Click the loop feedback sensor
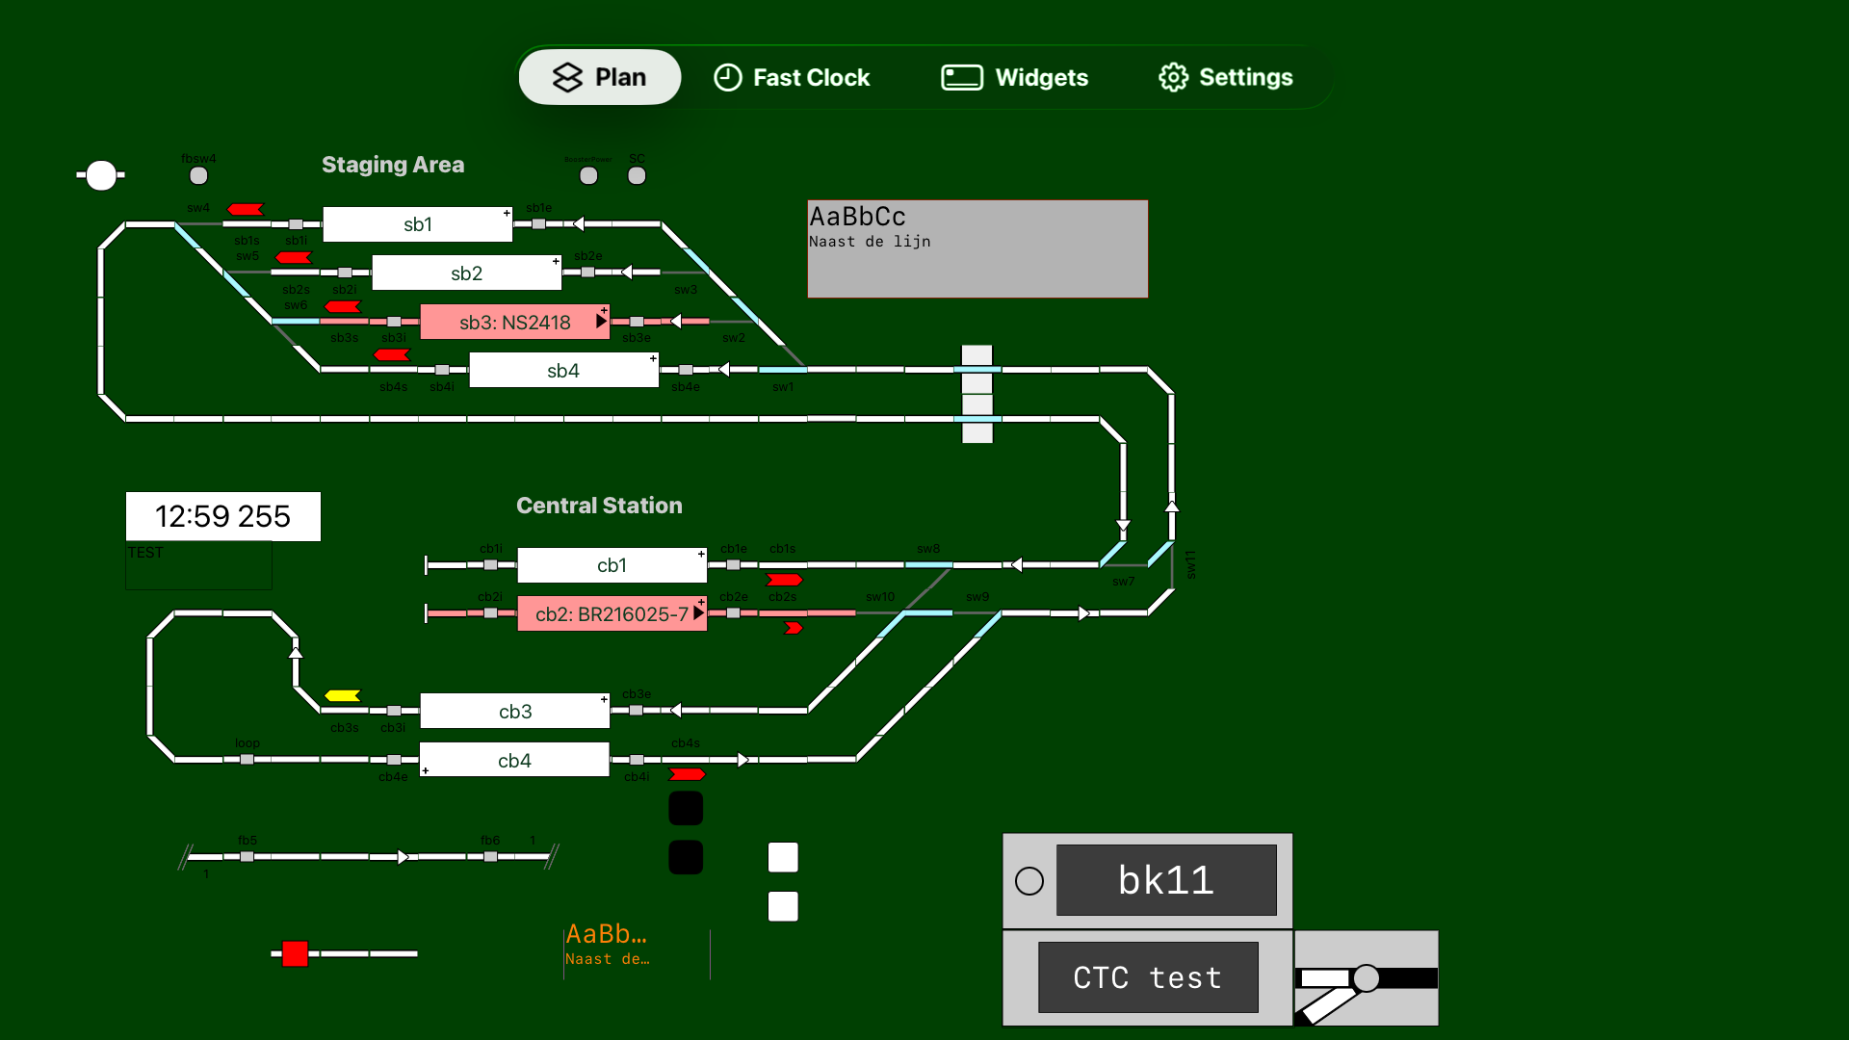Image resolution: width=1849 pixels, height=1040 pixels. point(247,759)
